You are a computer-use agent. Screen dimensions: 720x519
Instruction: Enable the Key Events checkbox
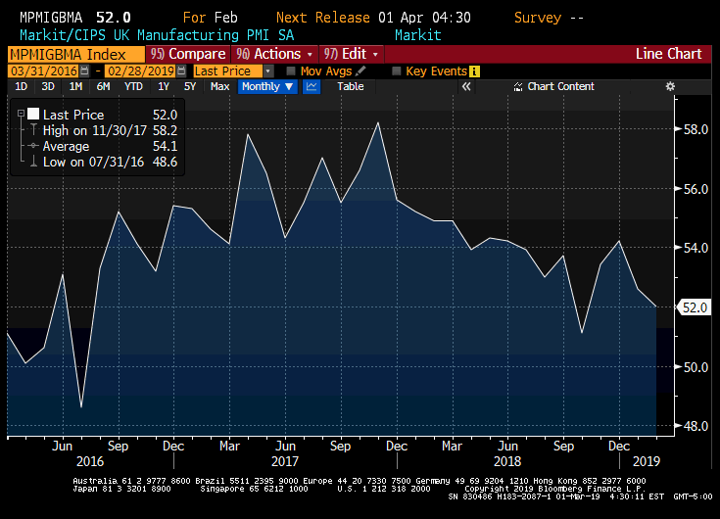coord(397,71)
